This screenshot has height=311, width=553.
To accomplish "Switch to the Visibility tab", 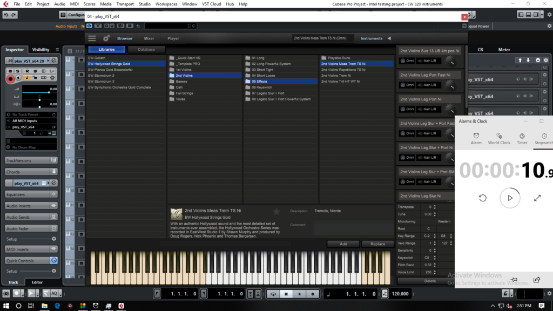I will tap(41, 50).
